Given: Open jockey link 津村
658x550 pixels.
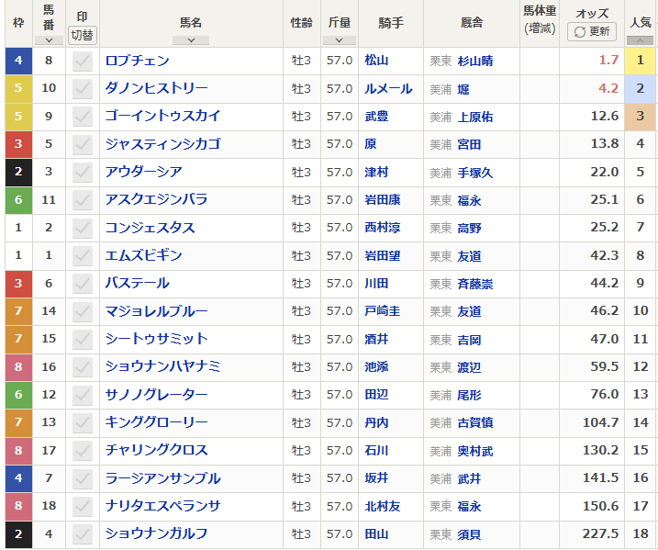Looking at the screenshot, I should coord(376,172).
